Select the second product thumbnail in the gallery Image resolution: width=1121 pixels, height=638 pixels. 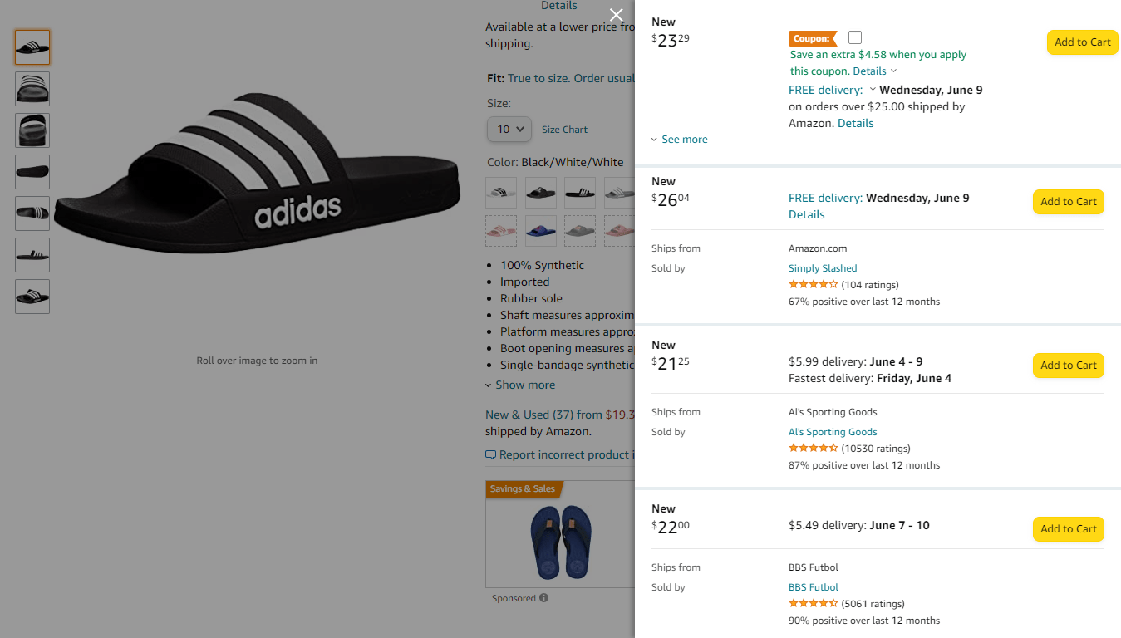click(x=32, y=89)
